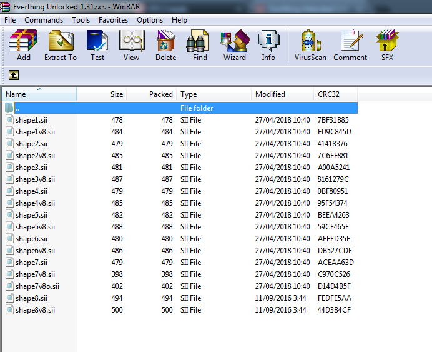Select the file name shape8v8.sii
Screen dimensions: 432x352
[35, 309]
